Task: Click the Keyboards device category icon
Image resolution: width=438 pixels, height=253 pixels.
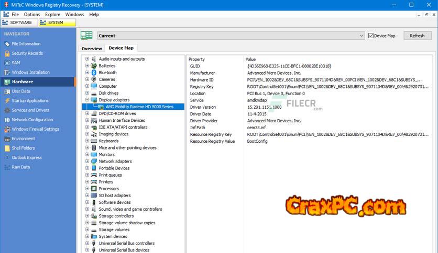Action: click(x=94, y=141)
